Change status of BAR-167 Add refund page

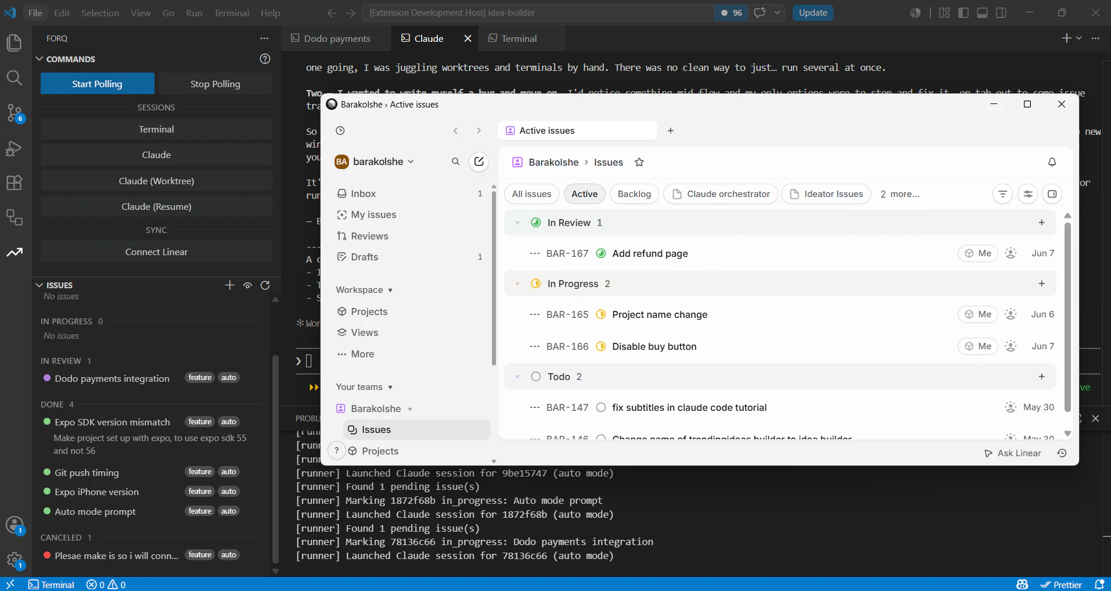pos(601,253)
